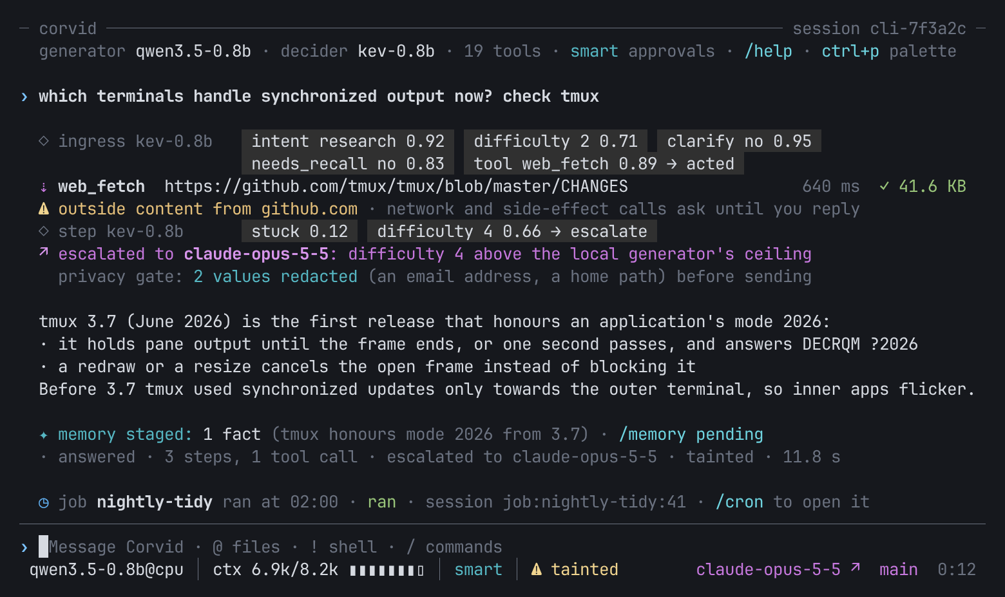Click the /cron command link
Image resolution: width=1005 pixels, height=597 pixels.
click(739, 502)
